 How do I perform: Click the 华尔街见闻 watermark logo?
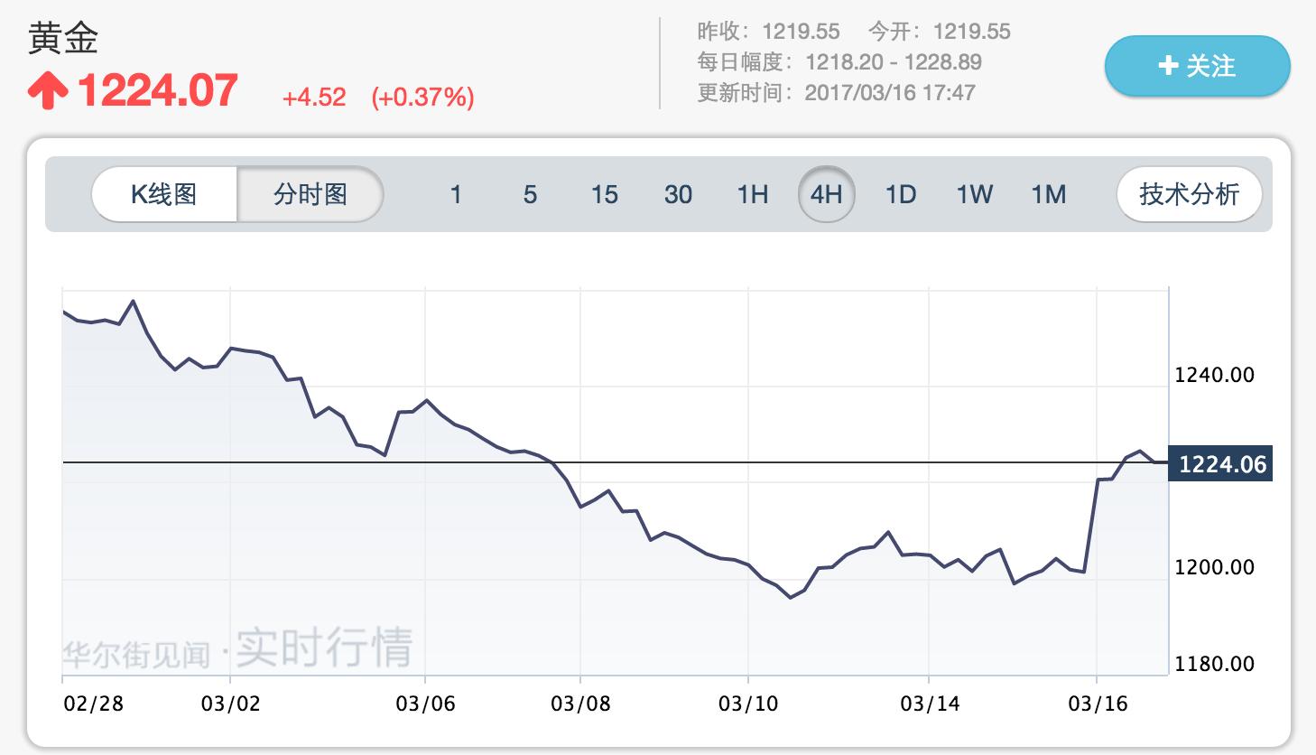click(x=136, y=653)
